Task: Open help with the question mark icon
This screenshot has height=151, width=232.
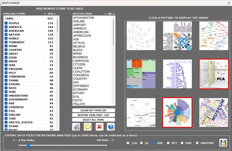Action: 111,127
